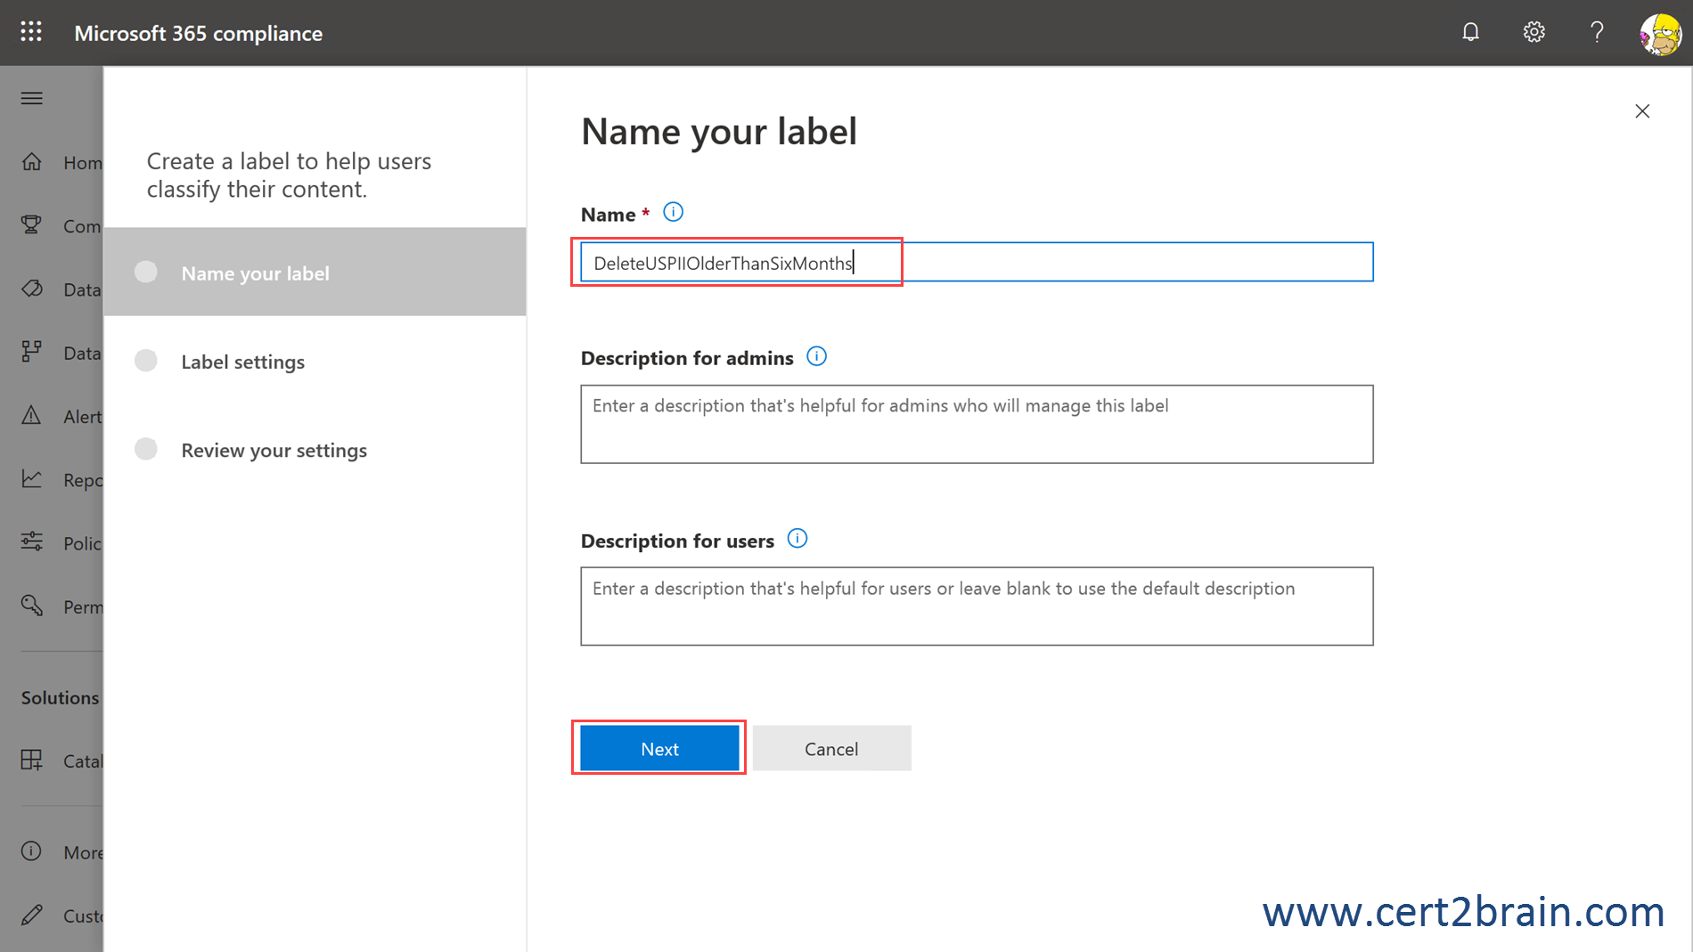View the Name field info tooltip
The image size is (1693, 952).
(x=673, y=212)
